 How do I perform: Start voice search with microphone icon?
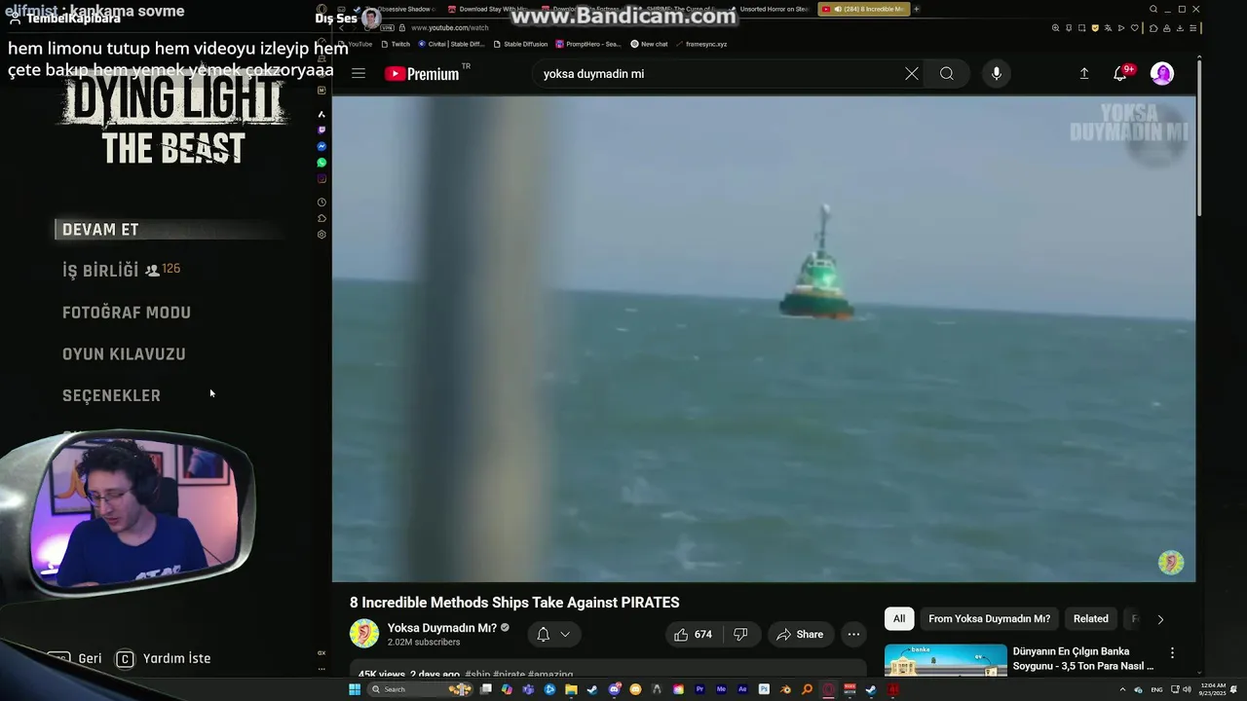tap(996, 73)
